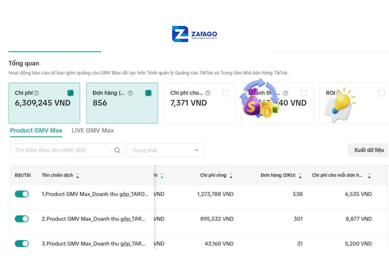
Task: Click the Zafago logo
Action: click(194, 34)
